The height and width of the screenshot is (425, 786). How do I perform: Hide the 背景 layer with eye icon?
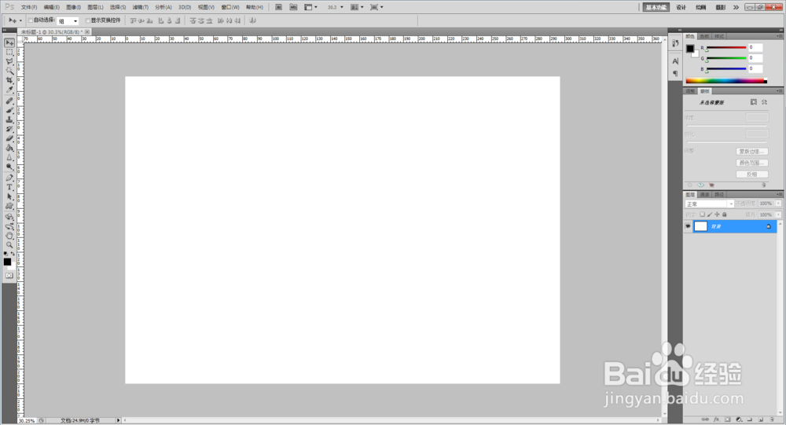tap(688, 226)
